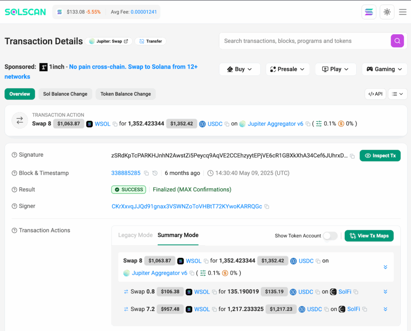Click the Inspect Tx button
This screenshot has width=411, height=331.
380,156
